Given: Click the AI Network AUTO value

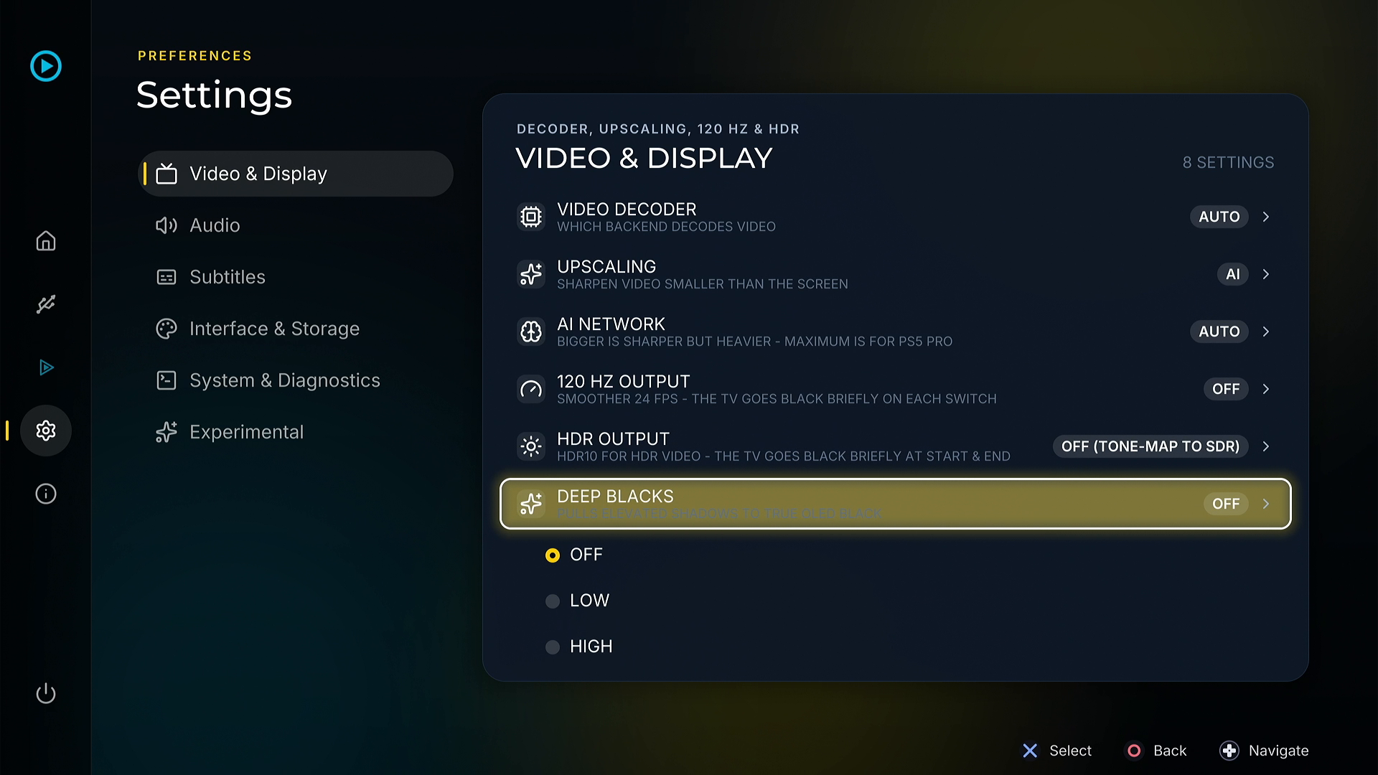Looking at the screenshot, I should [x=1219, y=332].
